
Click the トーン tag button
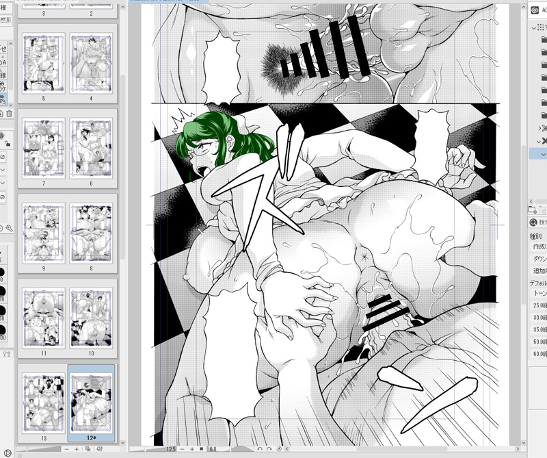click(x=539, y=293)
